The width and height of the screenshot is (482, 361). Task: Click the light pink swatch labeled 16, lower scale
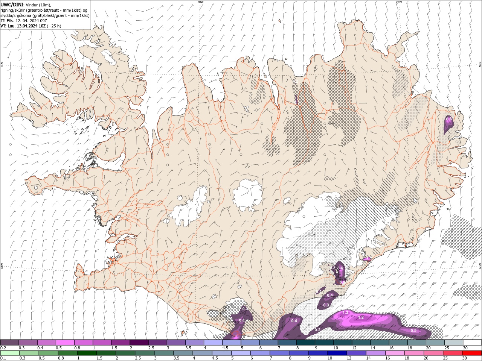click(394, 353)
